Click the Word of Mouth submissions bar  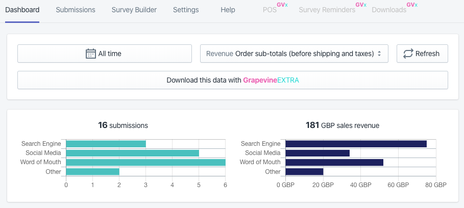145,162
